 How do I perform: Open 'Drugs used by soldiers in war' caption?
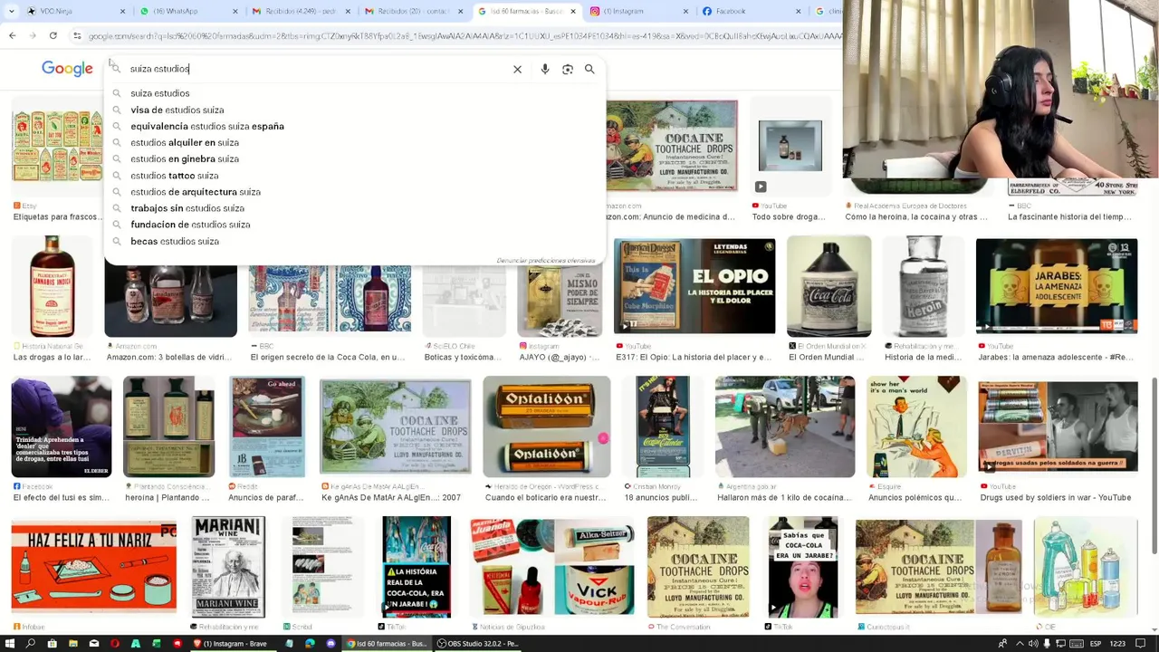pyautogui.click(x=1055, y=498)
